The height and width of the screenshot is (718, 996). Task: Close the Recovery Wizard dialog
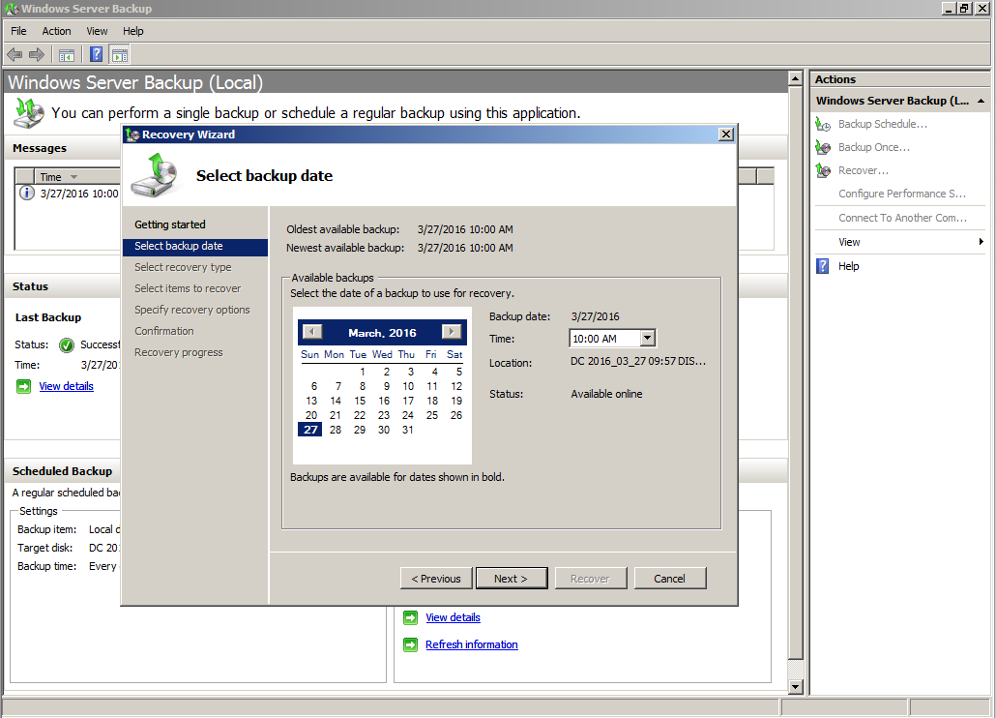click(726, 135)
